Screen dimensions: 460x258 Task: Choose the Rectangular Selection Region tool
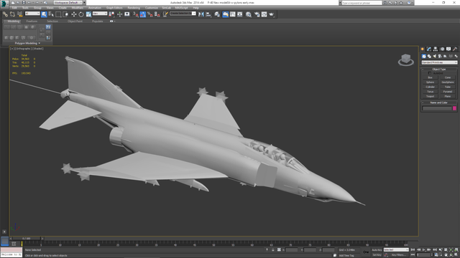[58, 14]
